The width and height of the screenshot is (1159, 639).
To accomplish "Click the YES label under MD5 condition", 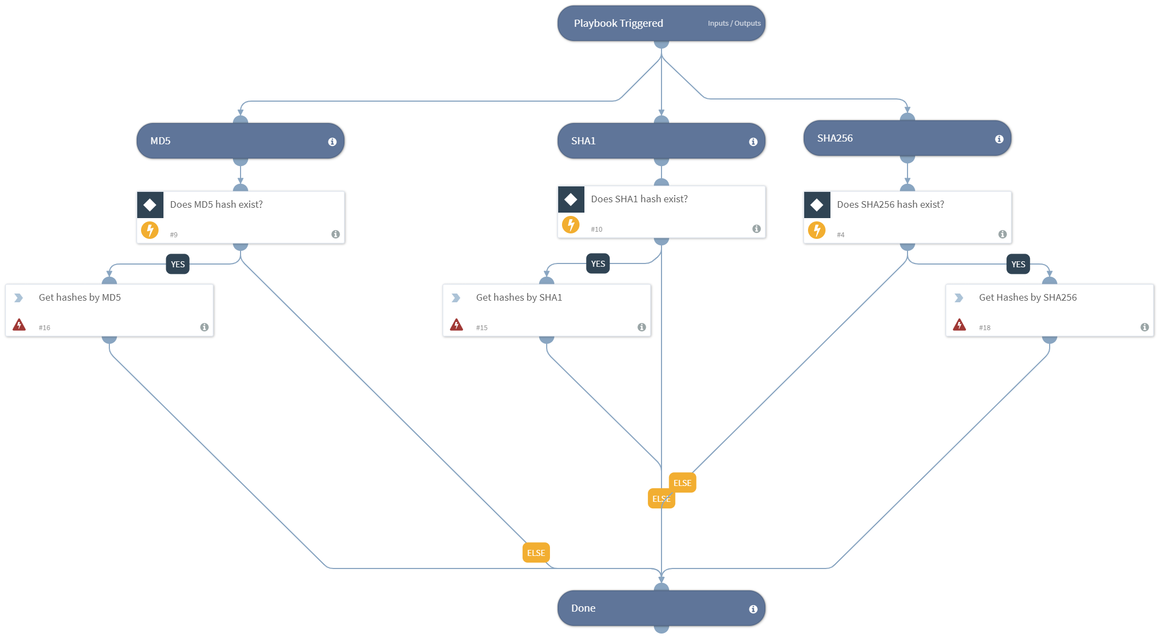I will (x=178, y=264).
